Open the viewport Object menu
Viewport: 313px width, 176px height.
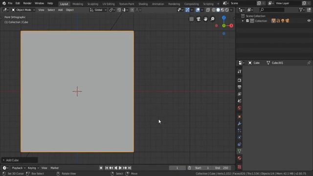pyautogui.click(x=69, y=10)
